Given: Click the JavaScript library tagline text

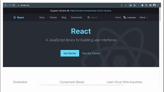Looking at the screenshot, I should tap(81, 40).
